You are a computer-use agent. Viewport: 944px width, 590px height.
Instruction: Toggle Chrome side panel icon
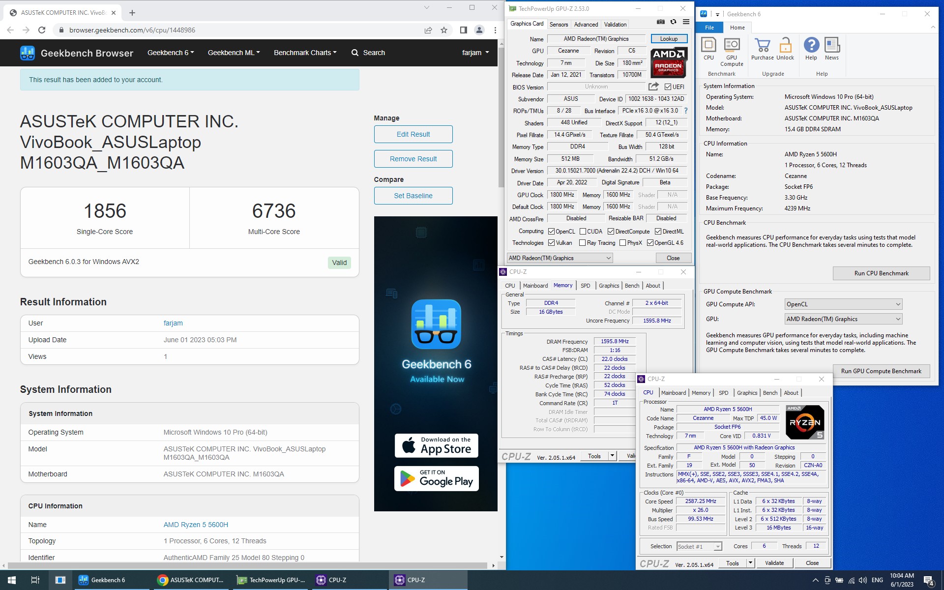[463, 30]
